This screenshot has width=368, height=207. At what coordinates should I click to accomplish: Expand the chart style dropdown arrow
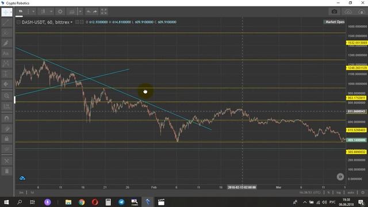(x=51, y=11)
